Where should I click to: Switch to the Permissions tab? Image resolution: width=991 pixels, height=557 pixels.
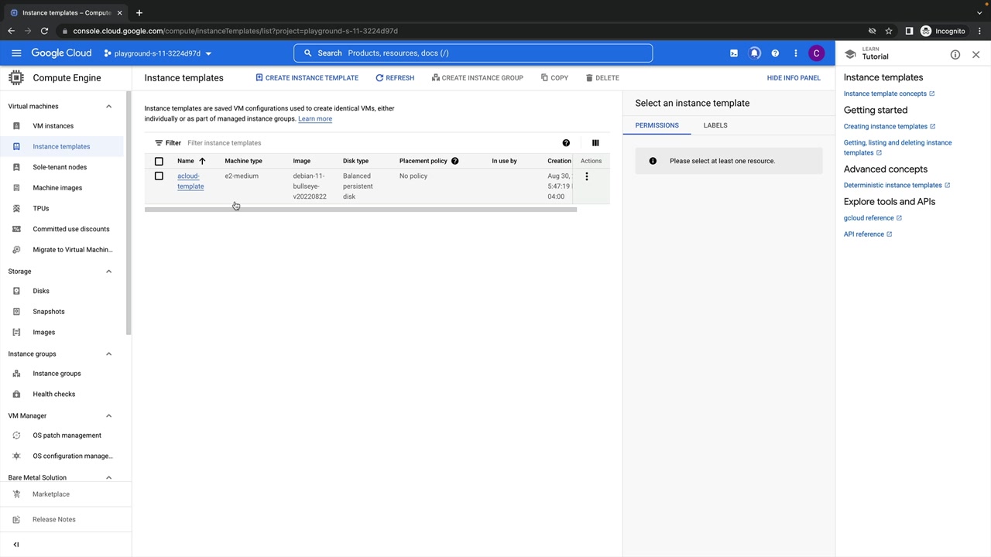(657, 125)
